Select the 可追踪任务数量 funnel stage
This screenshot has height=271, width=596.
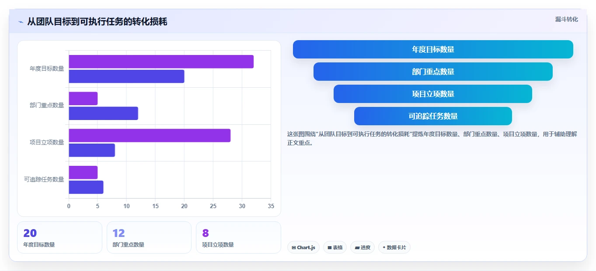(x=433, y=116)
